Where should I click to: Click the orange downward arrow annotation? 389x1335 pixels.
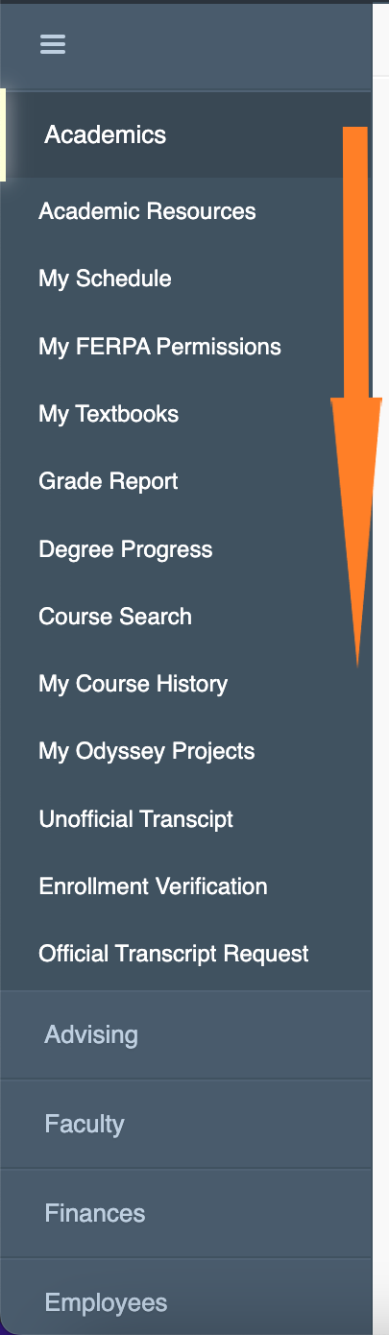tap(356, 396)
